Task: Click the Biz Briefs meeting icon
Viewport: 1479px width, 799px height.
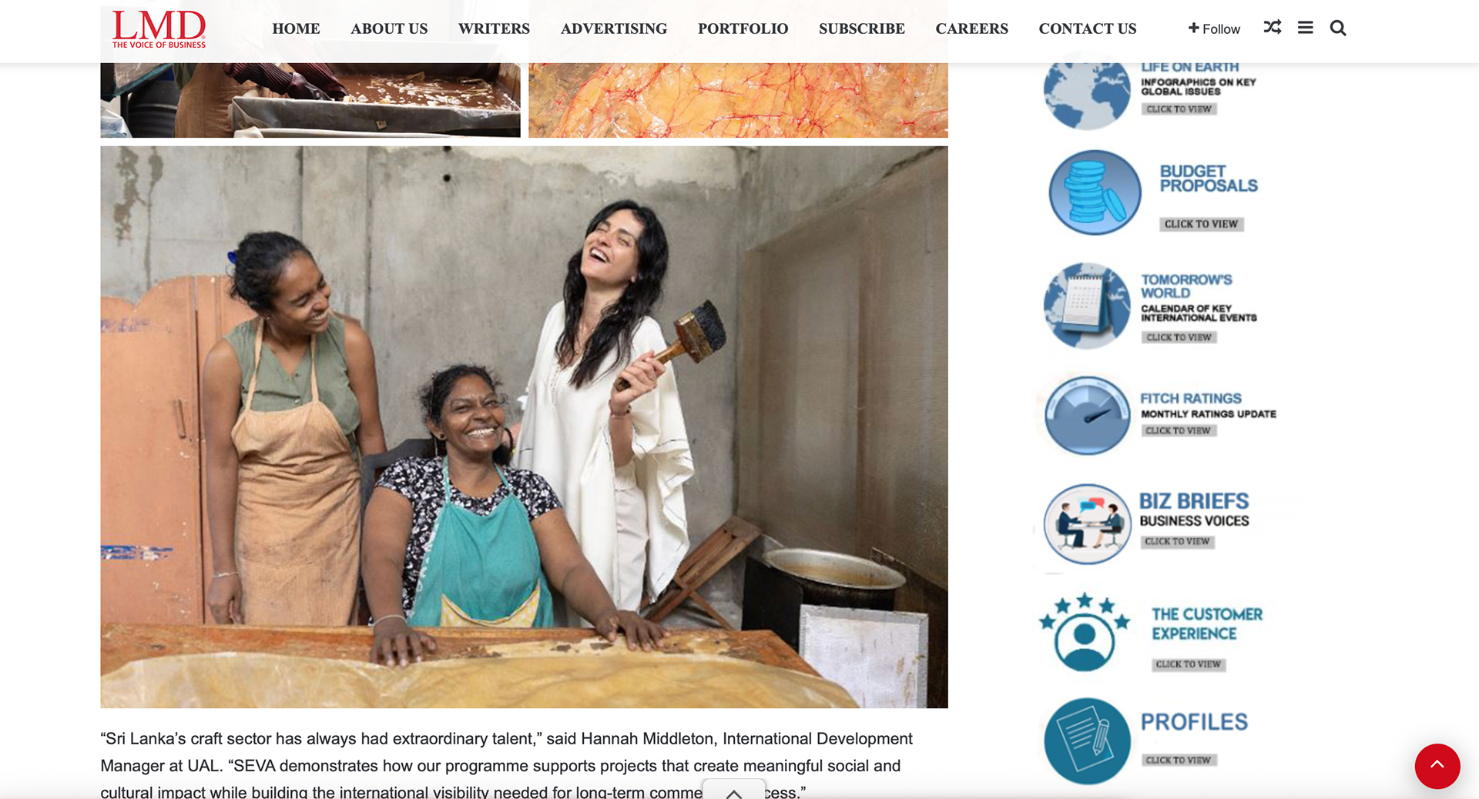Action: pyautogui.click(x=1087, y=524)
